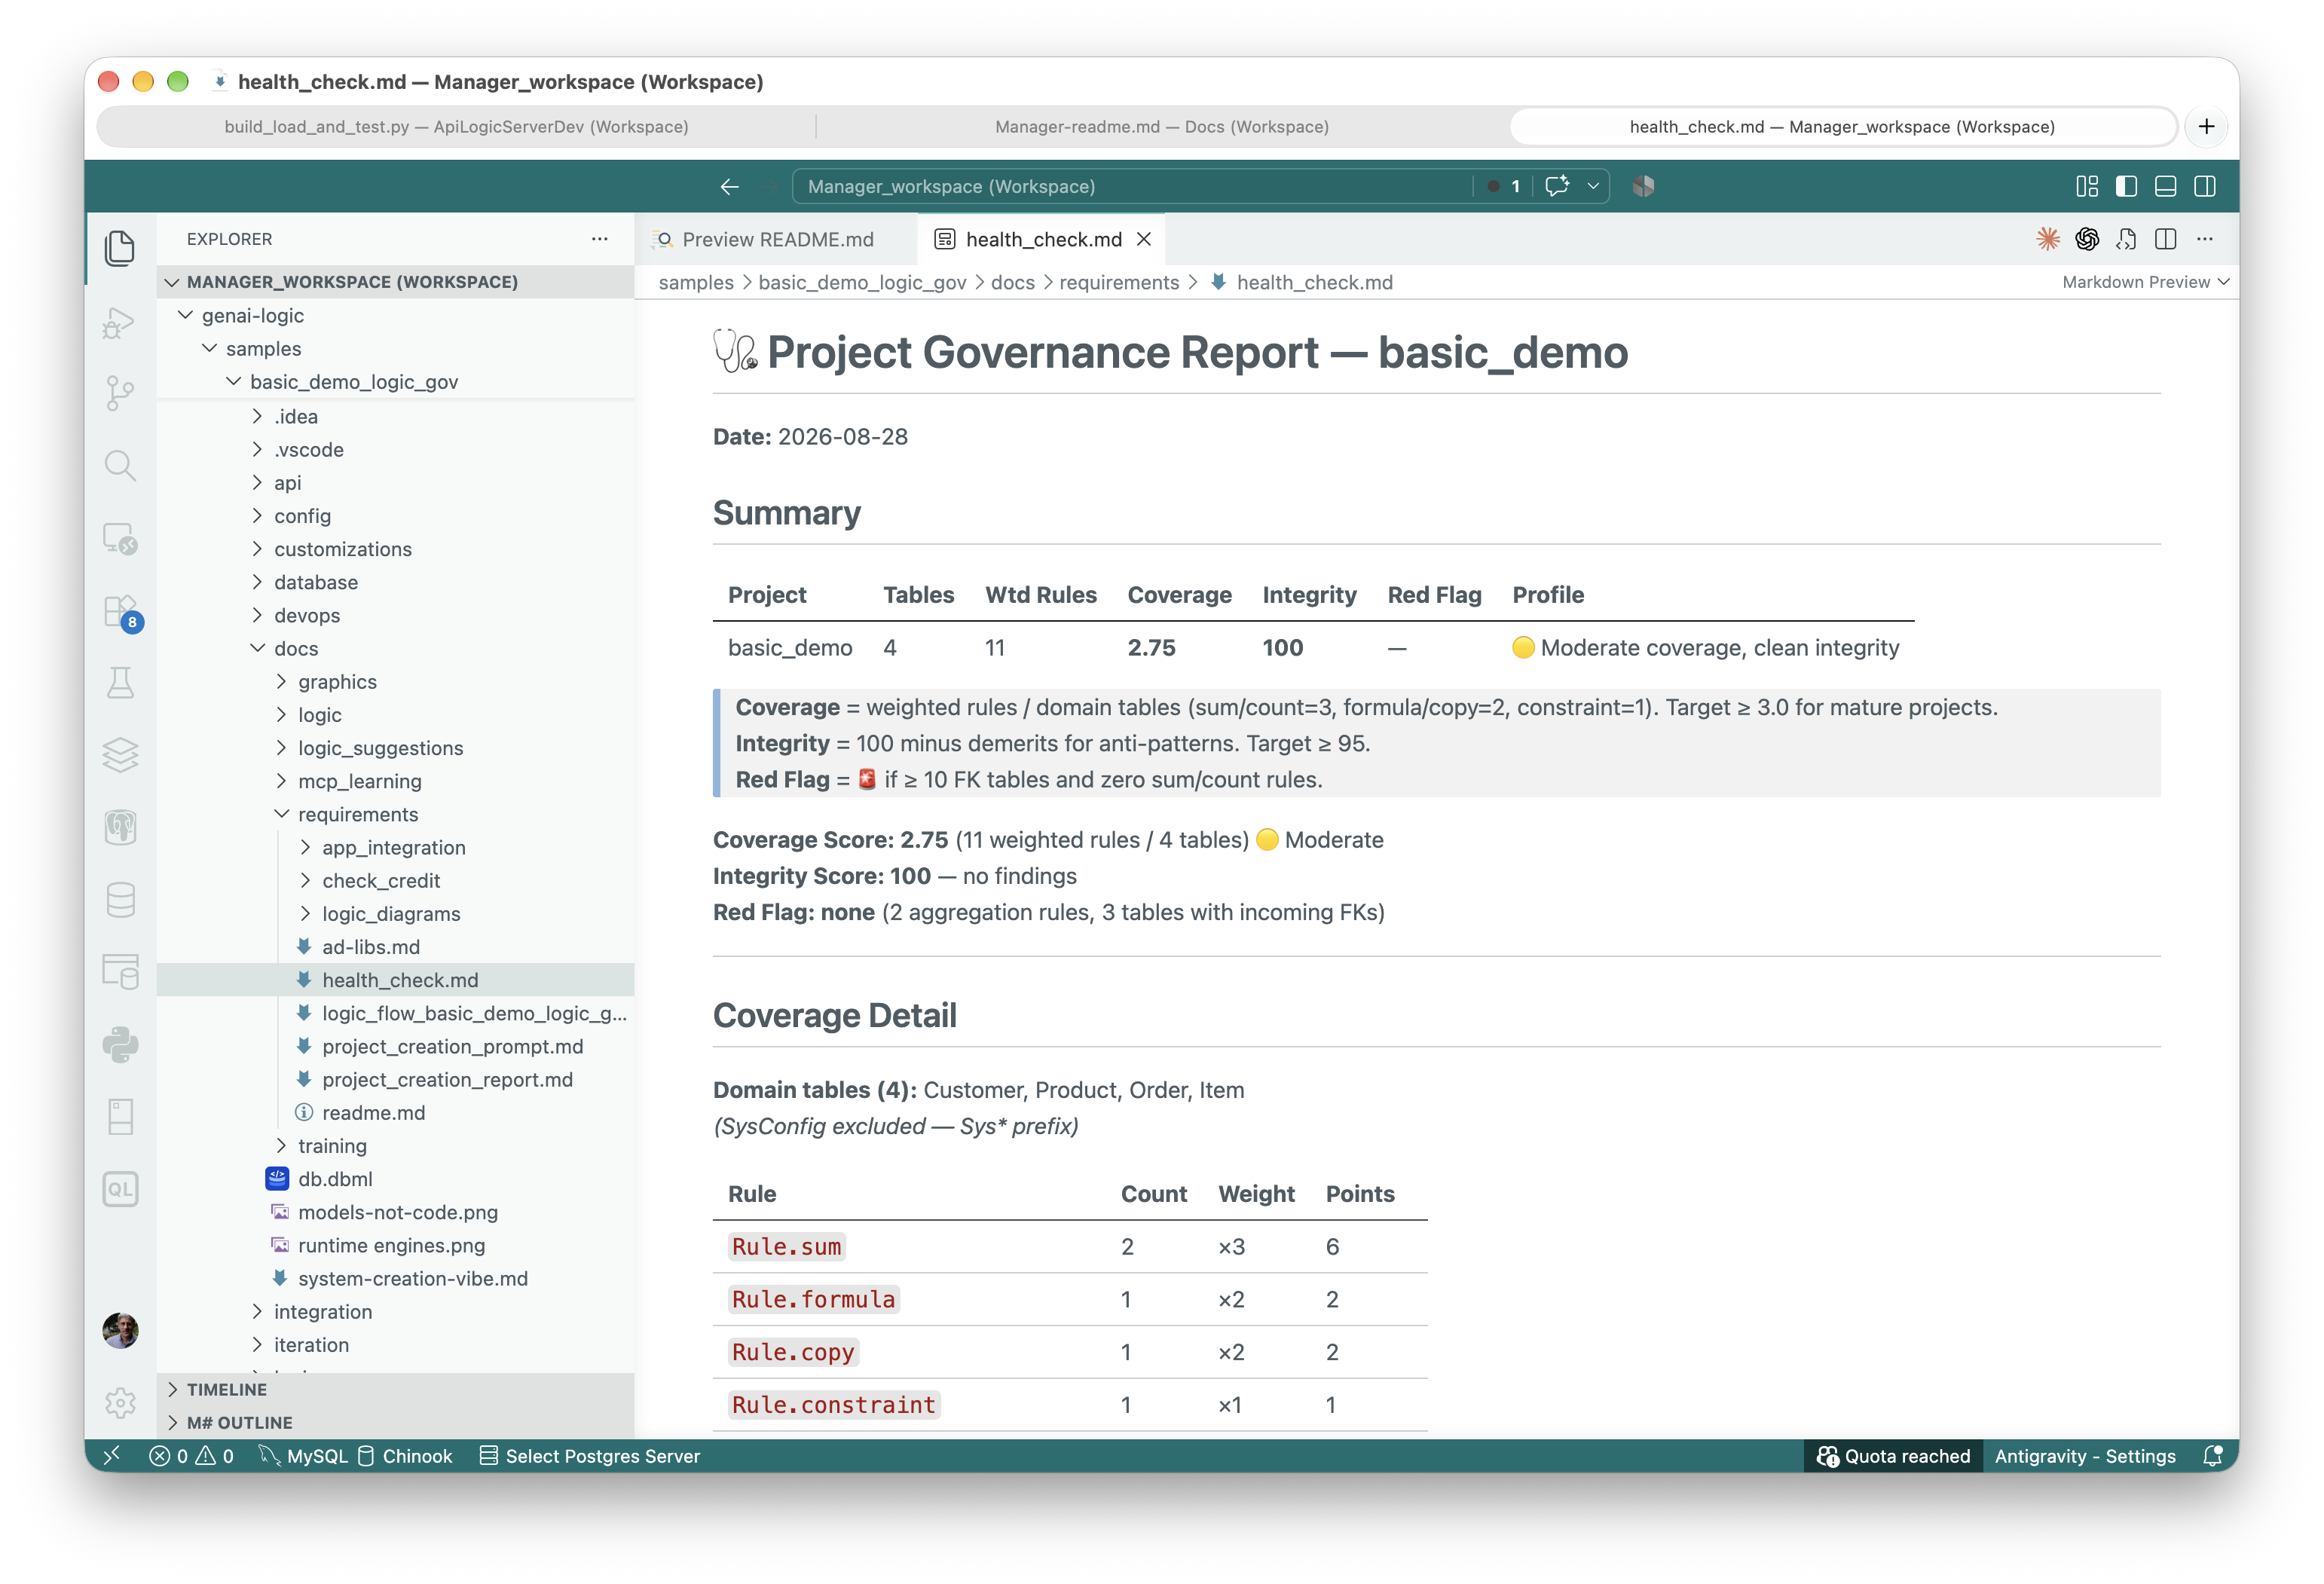This screenshot has width=2324, height=1584.
Task: Click the Explorer views and more actions ellipsis
Action: click(x=600, y=239)
